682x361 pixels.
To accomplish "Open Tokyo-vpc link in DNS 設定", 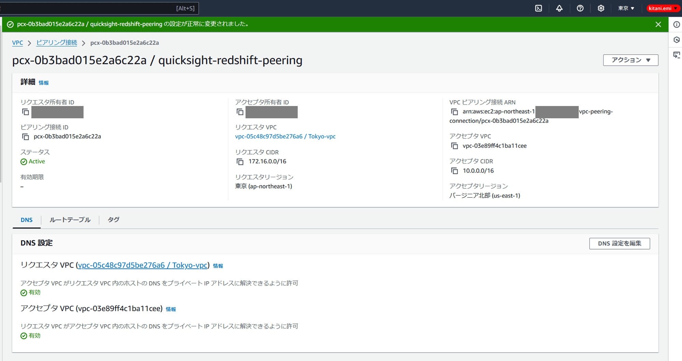I will coord(143,265).
